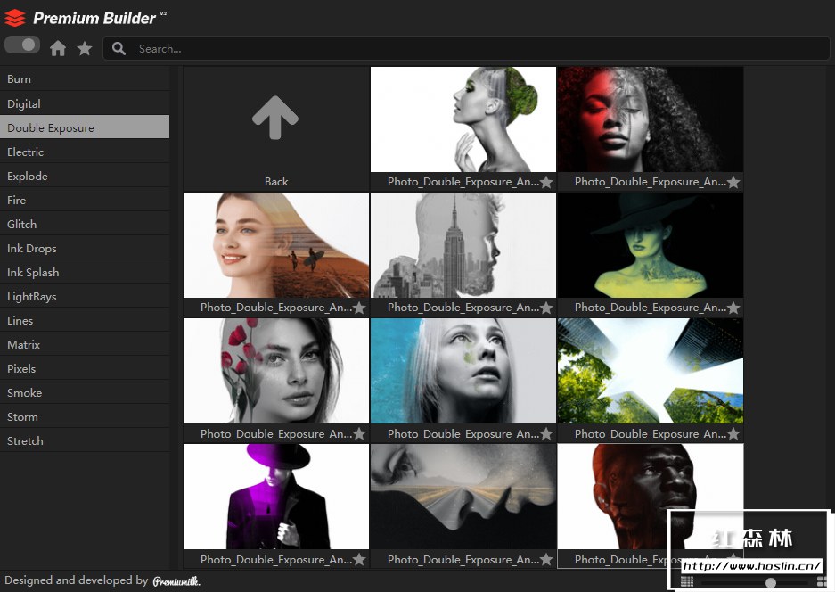
Task: Pick the Storm category
Action: coord(85,416)
